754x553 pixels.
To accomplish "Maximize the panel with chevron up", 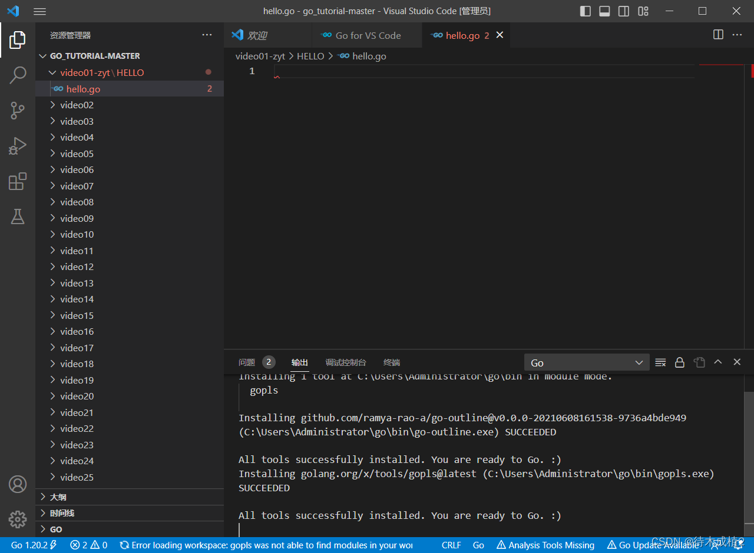I will pyautogui.click(x=717, y=362).
